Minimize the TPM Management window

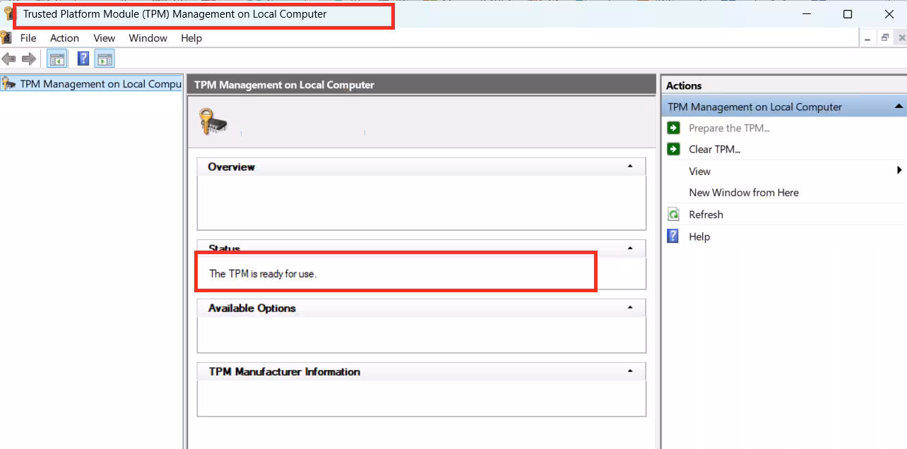[x=806, y=14]
